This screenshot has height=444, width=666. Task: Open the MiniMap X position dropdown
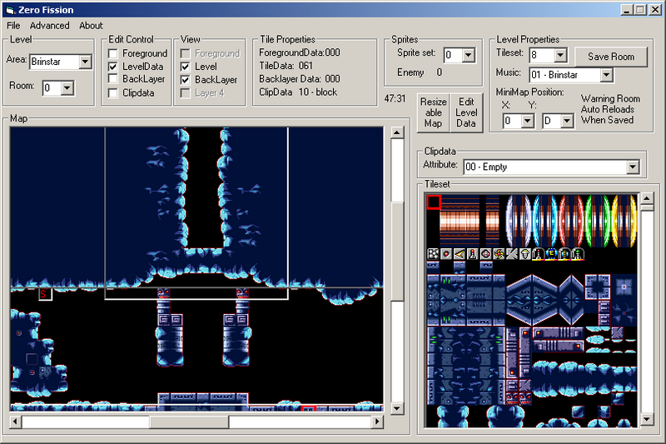tap(527, 121)
